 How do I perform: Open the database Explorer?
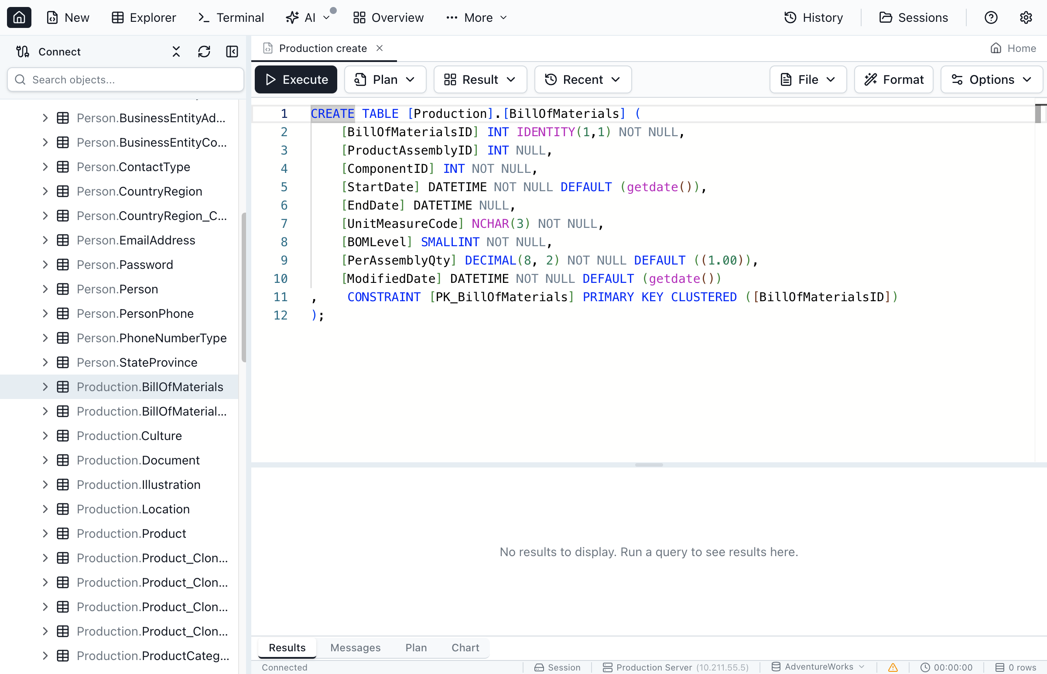point(144,17)
